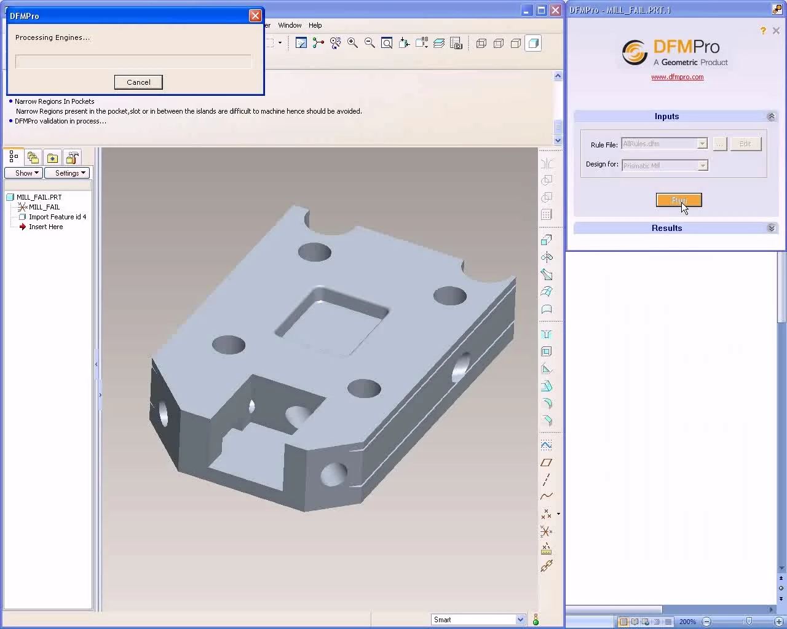This screenshot has height=629, width=787.
Task: Close the DFMPro processing dialog
Action: (255, 16)
